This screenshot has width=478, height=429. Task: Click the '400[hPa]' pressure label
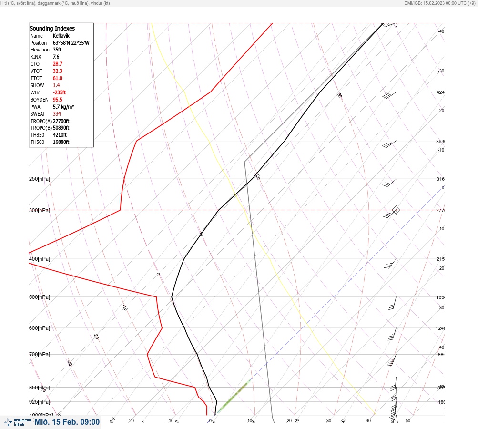pos(40,259)
